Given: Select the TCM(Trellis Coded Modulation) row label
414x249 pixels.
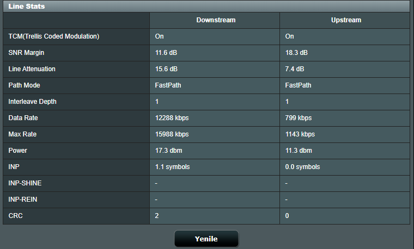Looking at the screenshot, I should pos(54,36).
